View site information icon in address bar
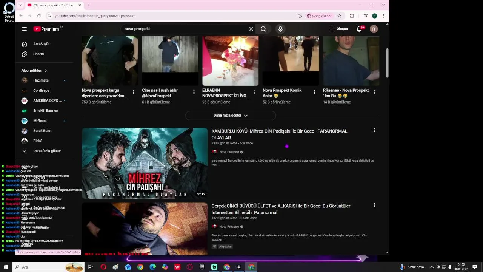 coord(49,16)
